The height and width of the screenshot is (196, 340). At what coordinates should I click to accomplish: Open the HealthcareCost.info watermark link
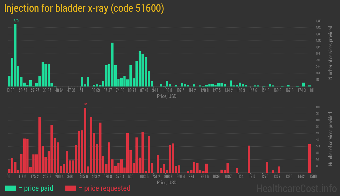tap(296, 188)
